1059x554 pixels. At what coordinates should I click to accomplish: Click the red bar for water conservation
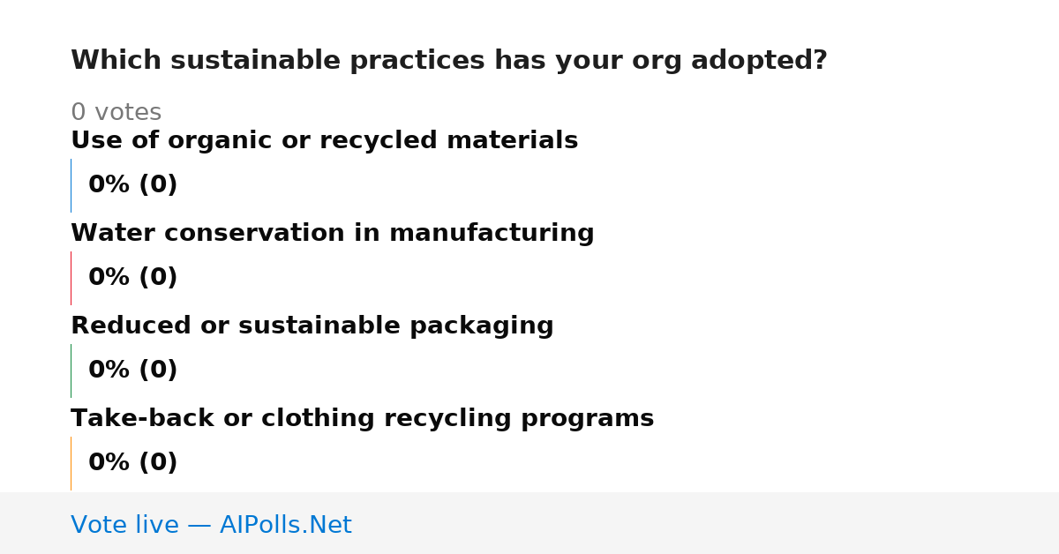(x=71, y=278)
